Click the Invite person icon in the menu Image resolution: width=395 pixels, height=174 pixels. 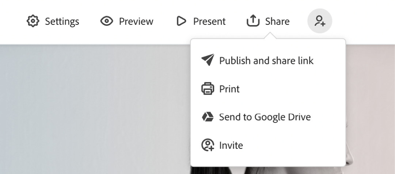tap(208, 145)
